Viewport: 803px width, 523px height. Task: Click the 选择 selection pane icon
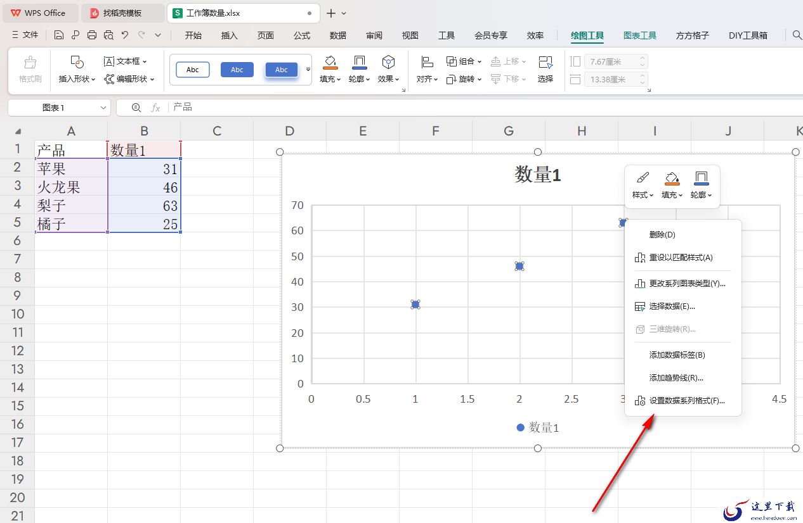(x=545, y=62)
